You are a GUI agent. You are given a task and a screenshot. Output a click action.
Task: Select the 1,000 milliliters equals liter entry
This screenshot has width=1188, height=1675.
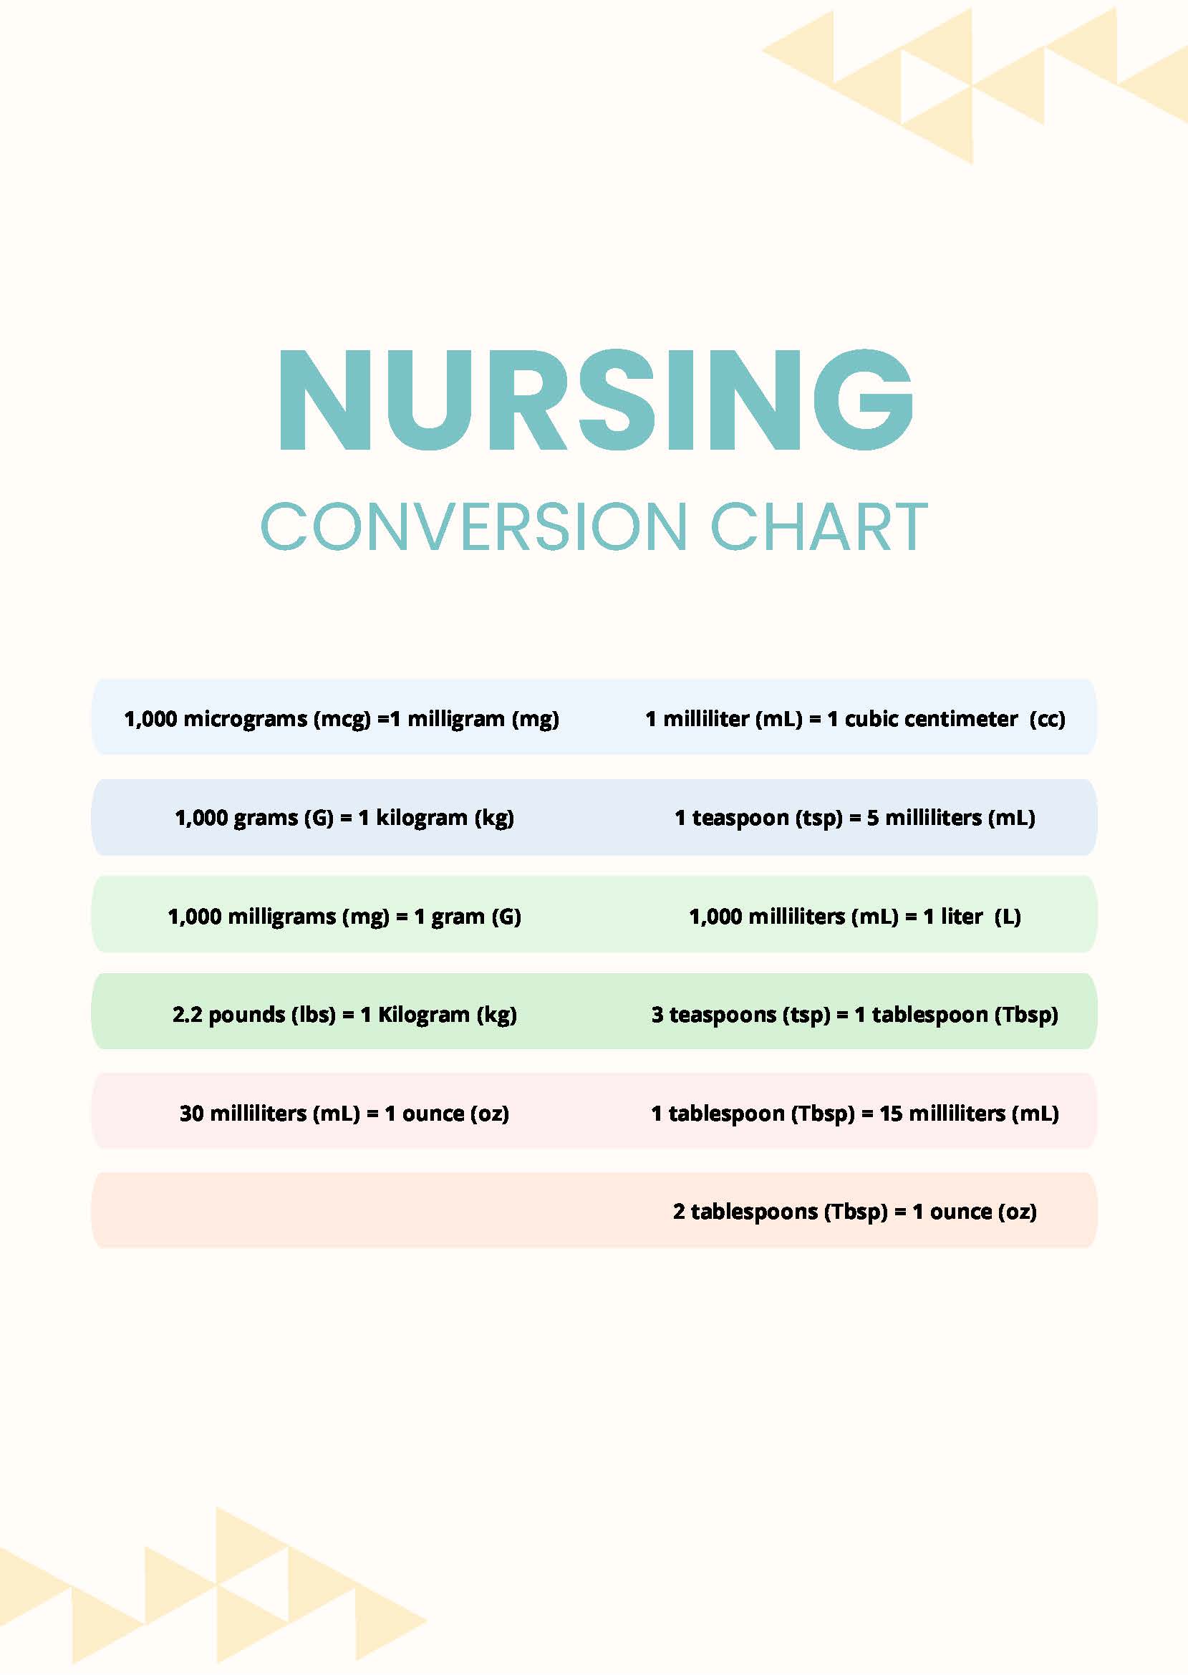[855, 917]
